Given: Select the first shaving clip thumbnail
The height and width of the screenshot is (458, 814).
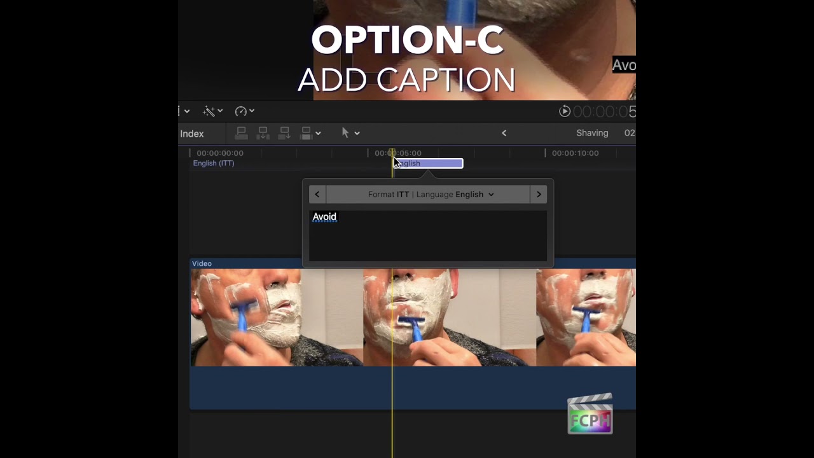Looking at the screenshot, I should click(277, 317).
